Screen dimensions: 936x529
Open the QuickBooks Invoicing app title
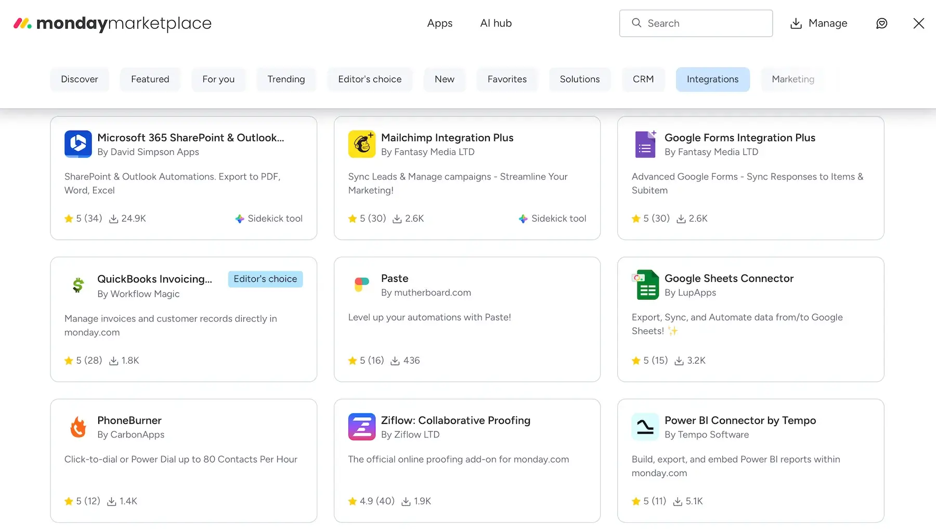click(x=155, y=279)
